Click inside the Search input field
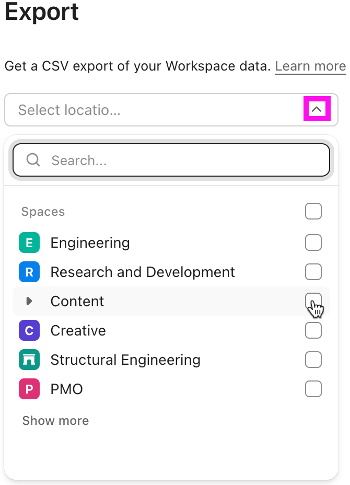This screenshot has width=350, height=485. click(157, 160)
